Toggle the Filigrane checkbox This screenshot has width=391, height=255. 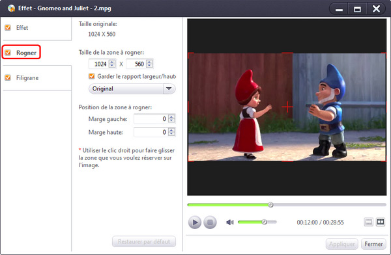coord(8,77)
